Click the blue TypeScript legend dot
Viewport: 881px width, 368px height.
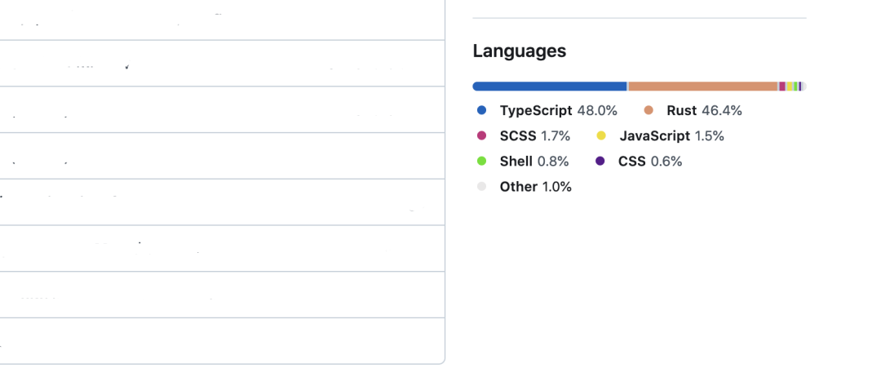click(x=481, y=111)
